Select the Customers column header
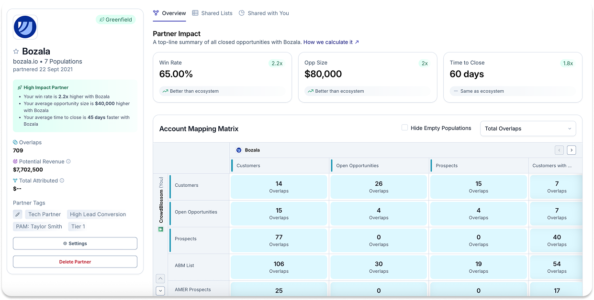 [x=280, y=166]
